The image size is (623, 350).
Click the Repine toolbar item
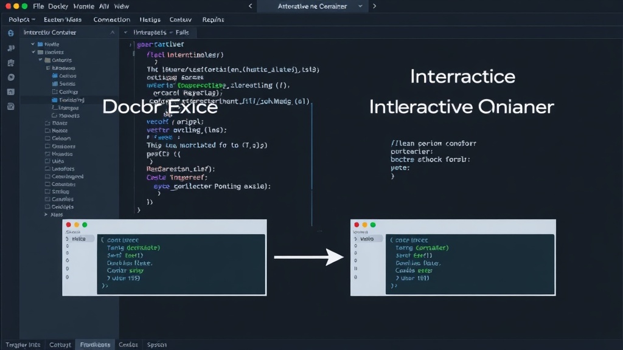coord(214,19)
